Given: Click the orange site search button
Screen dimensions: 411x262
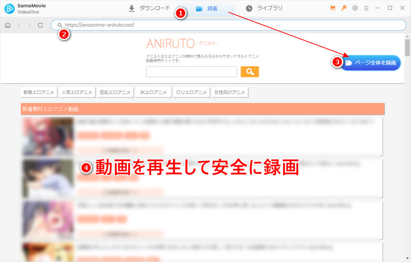Looking at the screenshot, I should (x=250, y=71).
